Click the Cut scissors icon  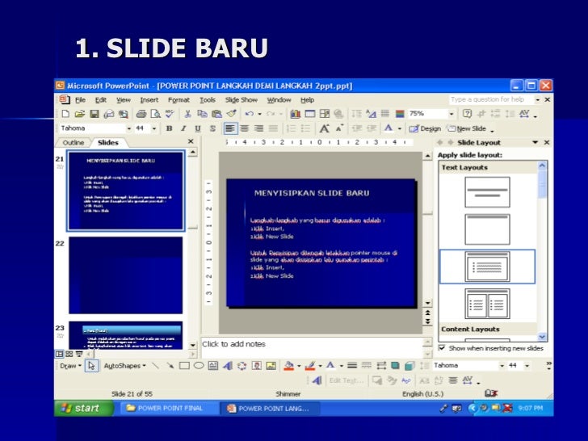coord(188,114)
